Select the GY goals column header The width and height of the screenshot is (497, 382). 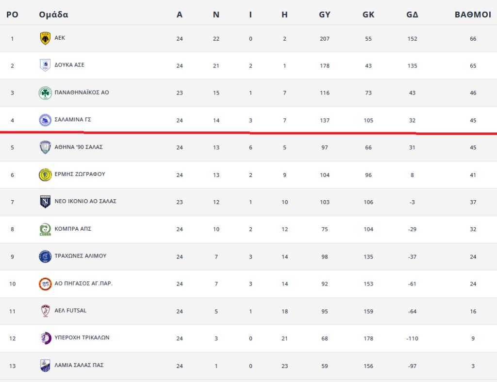(x=325, y=15)
